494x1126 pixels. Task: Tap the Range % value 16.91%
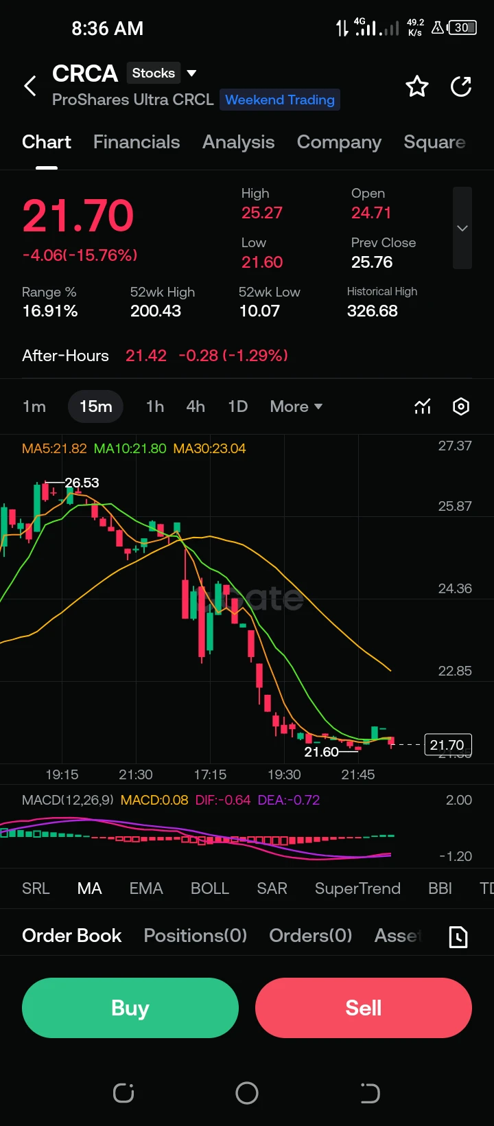coord(50,311)
